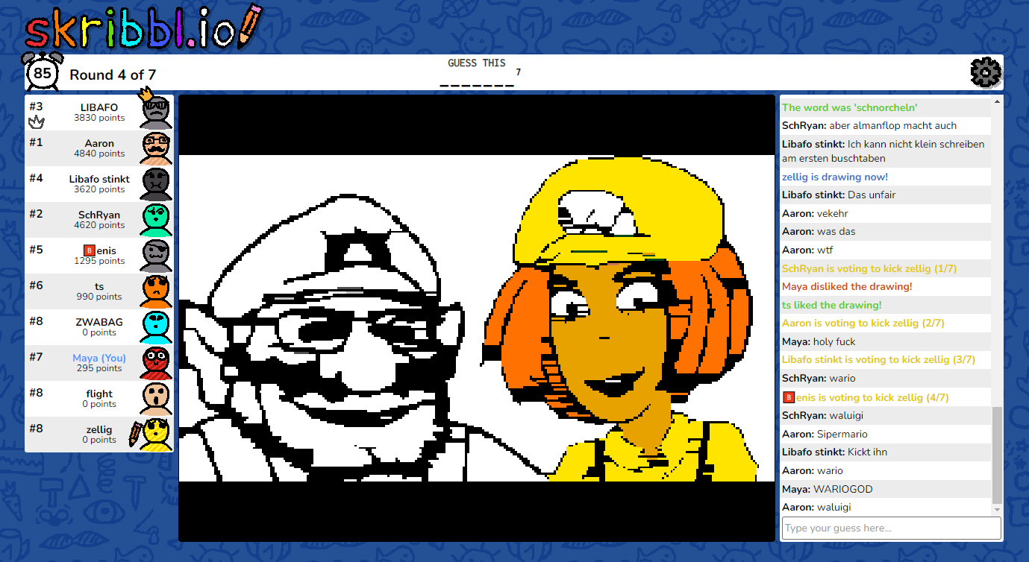Click SchRyan's green avatar
This screenshot has width=1029, height=562.
(x=156, y=220)
